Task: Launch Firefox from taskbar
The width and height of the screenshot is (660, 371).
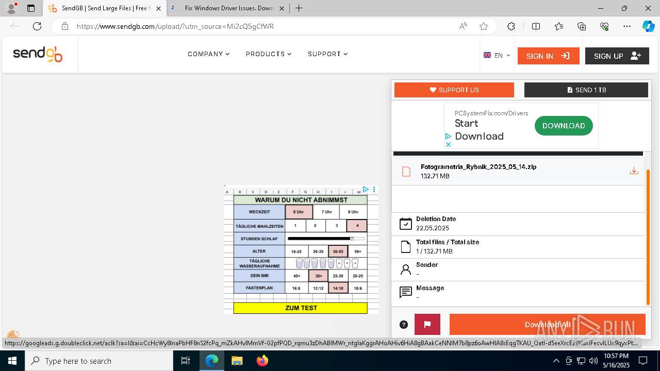Action: tap(262, 361)
